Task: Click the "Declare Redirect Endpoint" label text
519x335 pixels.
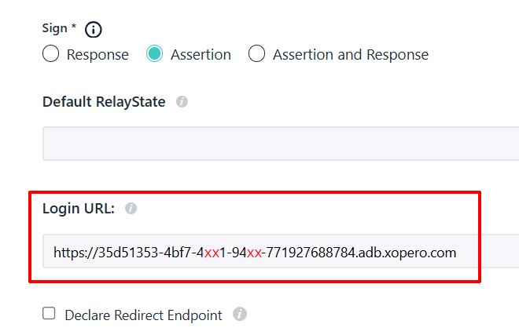Action: click(143, 315)
